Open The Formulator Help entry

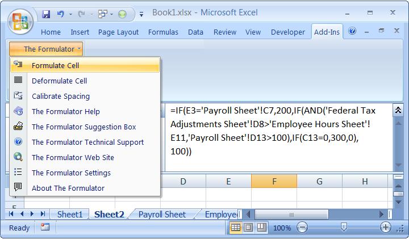pyautogui.click(x=85, y=111)
